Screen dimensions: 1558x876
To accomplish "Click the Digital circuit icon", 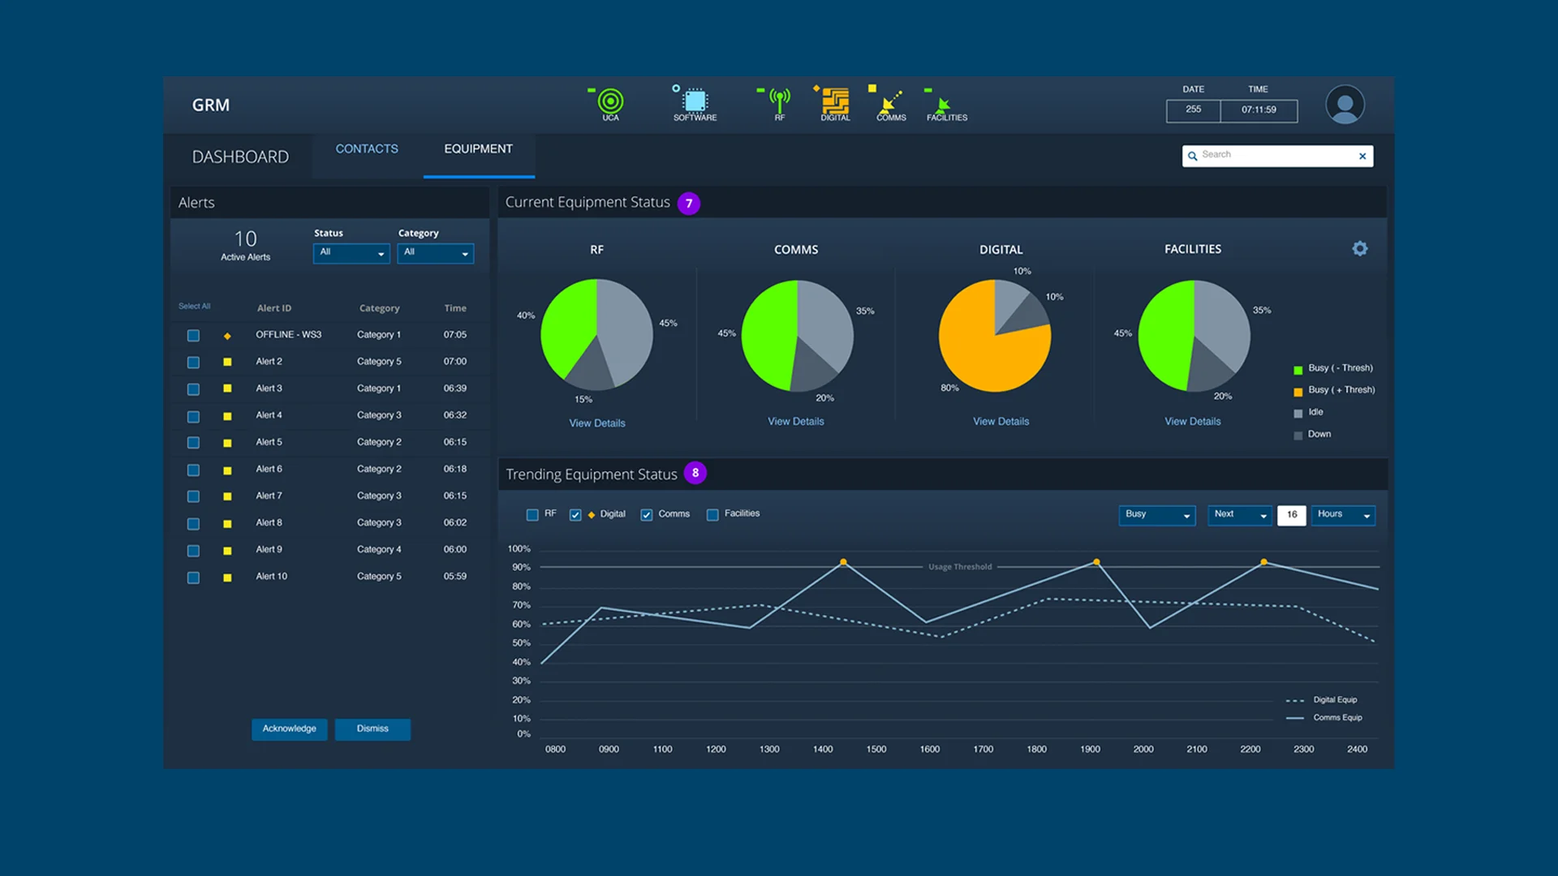I will [835, 101].
